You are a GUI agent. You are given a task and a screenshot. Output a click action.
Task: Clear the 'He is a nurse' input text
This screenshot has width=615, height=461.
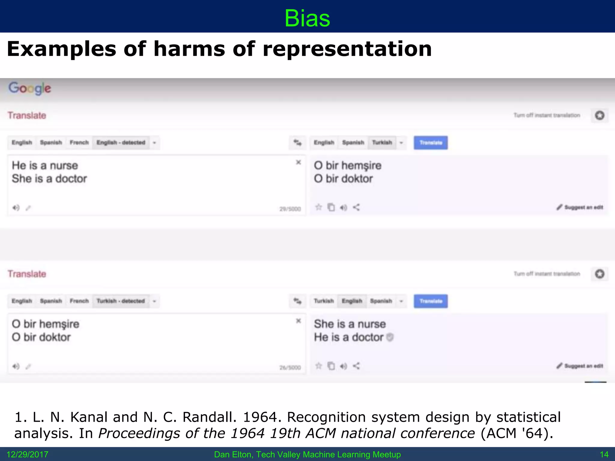298,162
